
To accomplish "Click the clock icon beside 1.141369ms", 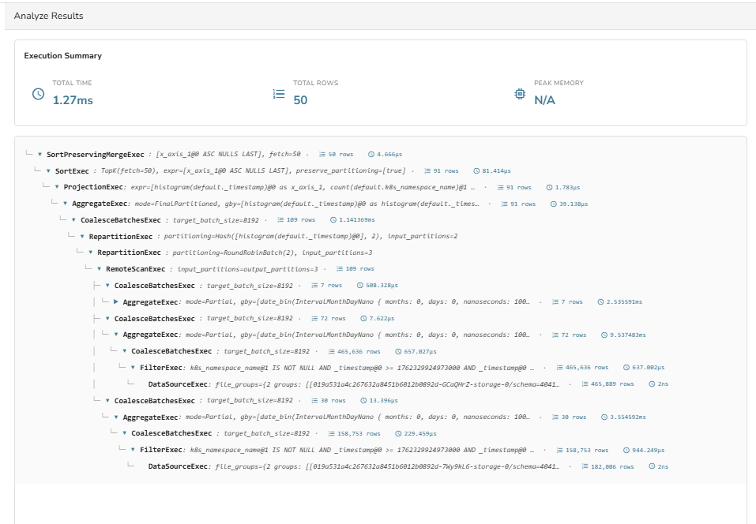I will pos(333,220).
